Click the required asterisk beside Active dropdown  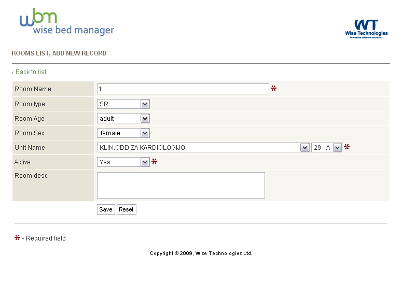click(154, 161)
